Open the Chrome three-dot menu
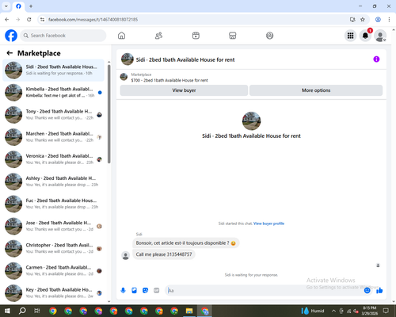Screen dimensions: 396x317 pos(389,20)
